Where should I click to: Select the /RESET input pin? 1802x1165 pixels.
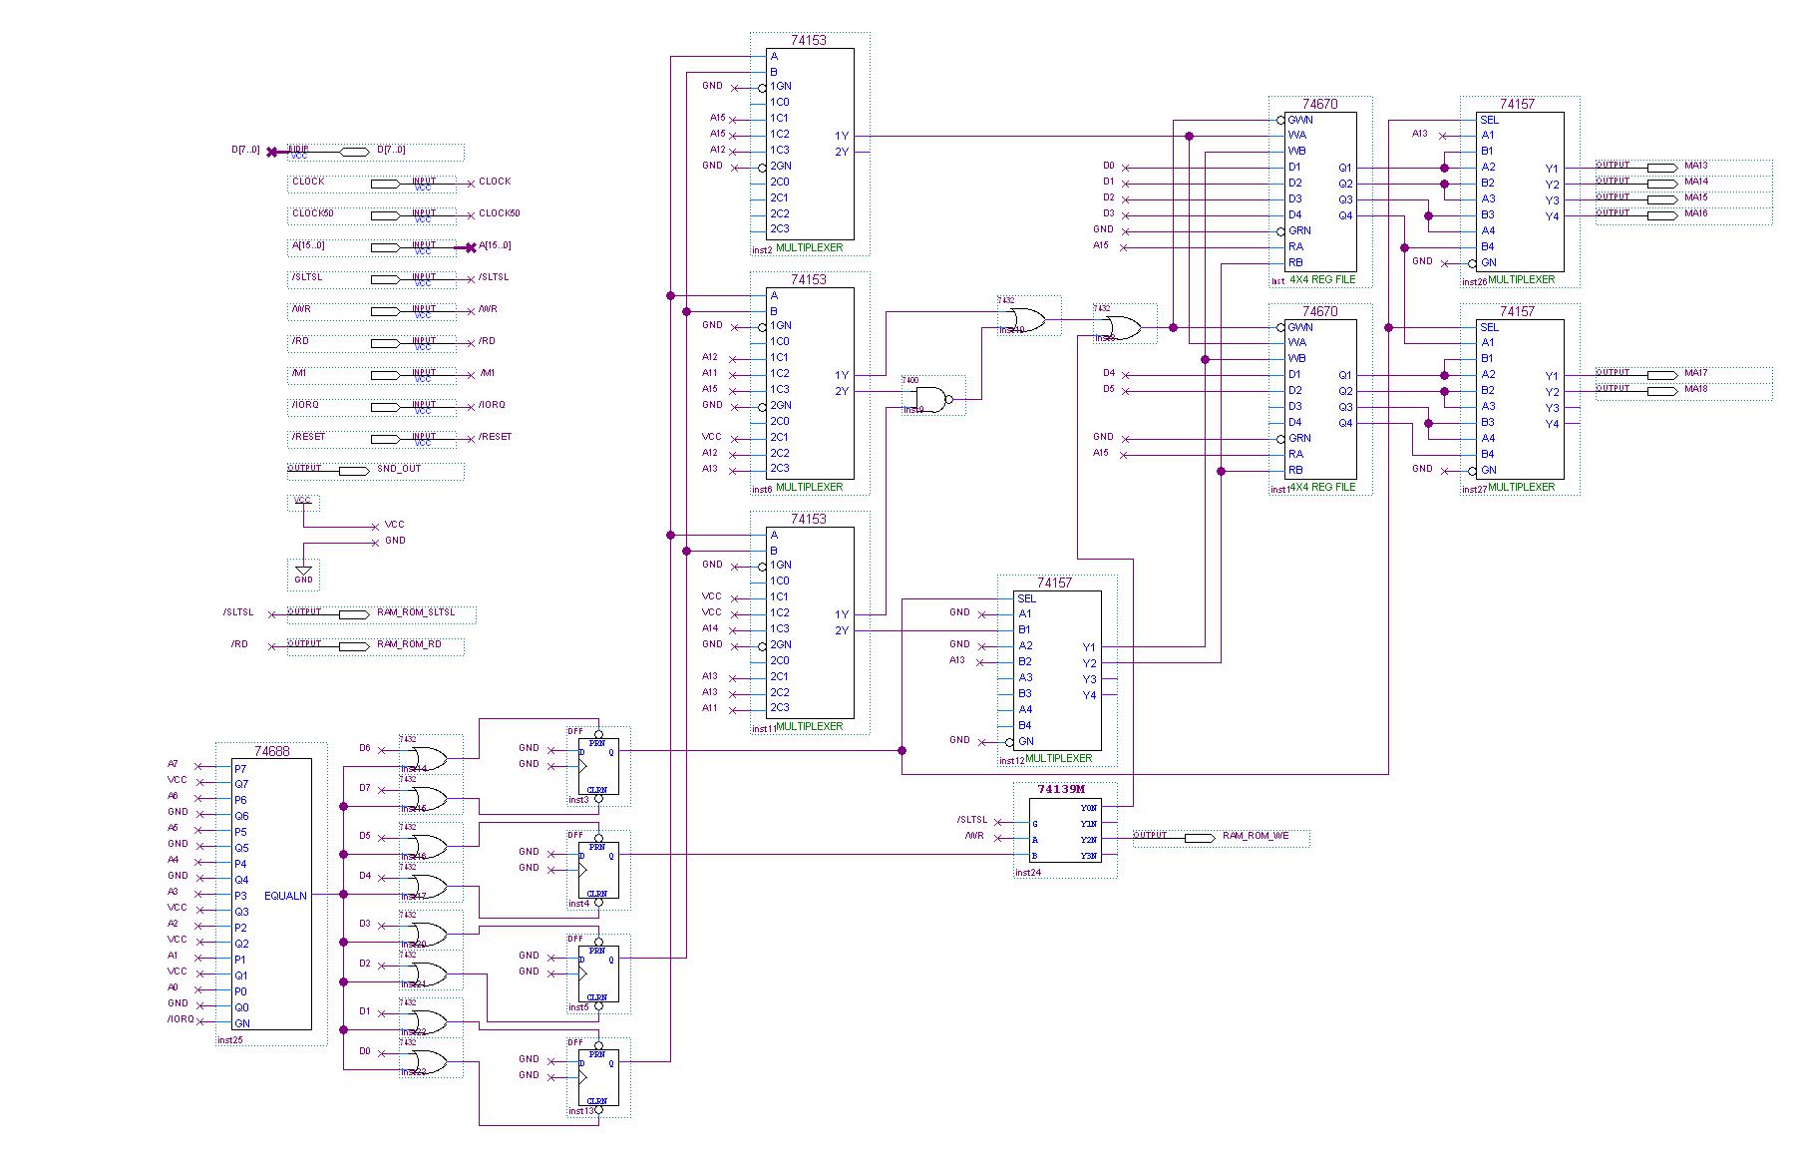pyautogui.click(x=371, y=439)
